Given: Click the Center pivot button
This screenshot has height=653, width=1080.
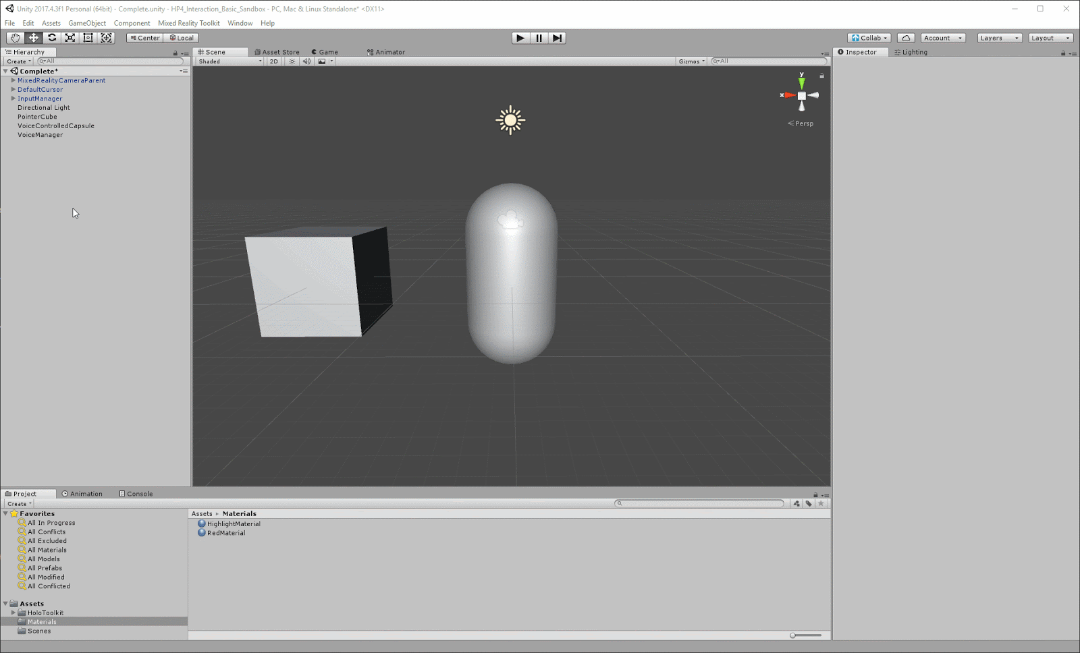Looking at the screenshot, I should coord(144,38).
